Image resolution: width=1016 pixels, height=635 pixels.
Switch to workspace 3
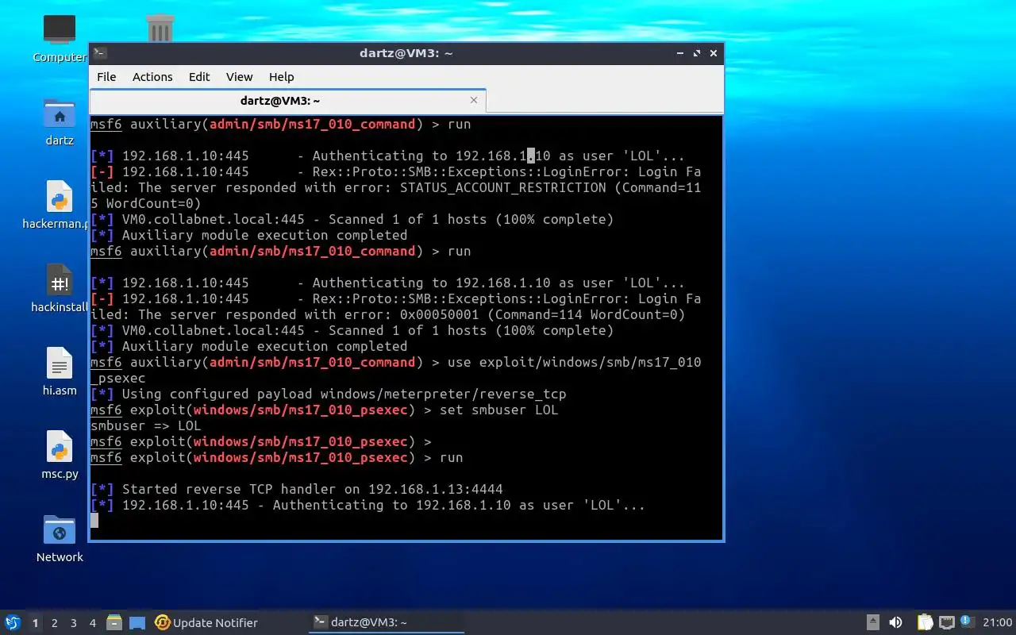73,623
